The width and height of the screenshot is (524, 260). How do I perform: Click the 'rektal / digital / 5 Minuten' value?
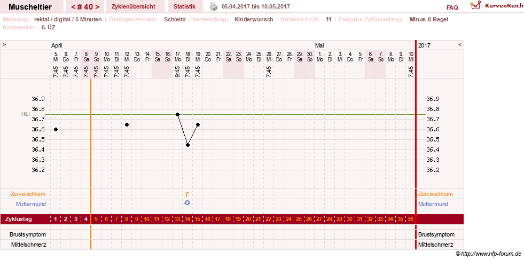pyautogui.click(x=68, y=19)
